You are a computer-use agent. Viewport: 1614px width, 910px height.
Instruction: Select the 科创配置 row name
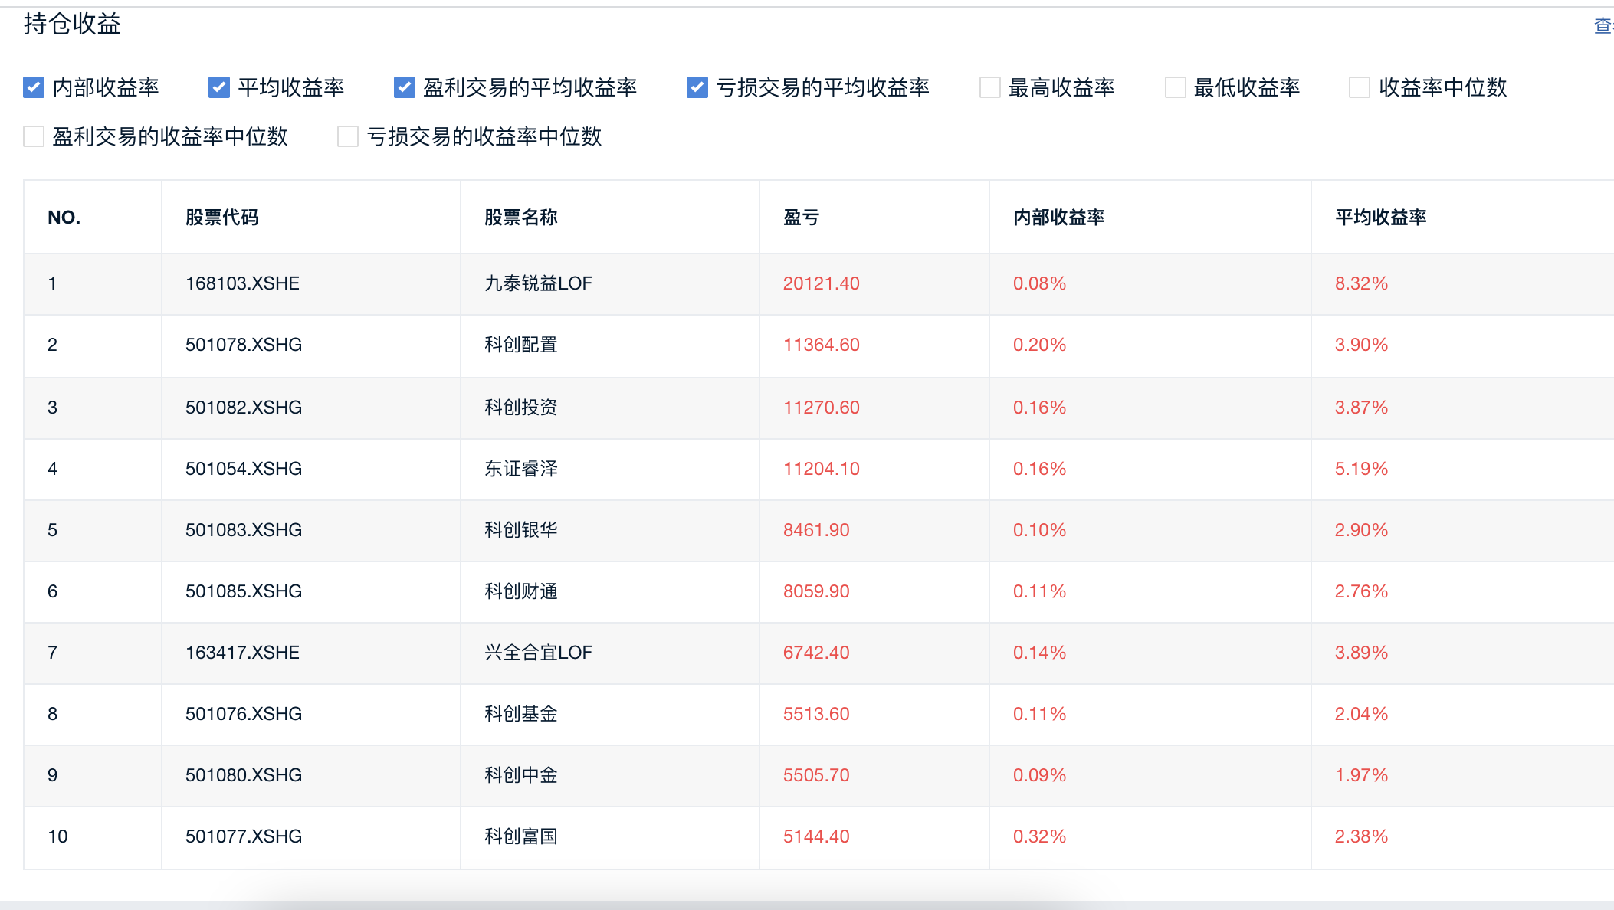click(x=520, y=345)
